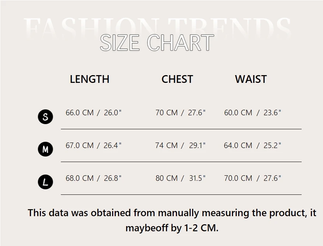Click the divider line under the S row

point(181,129)
